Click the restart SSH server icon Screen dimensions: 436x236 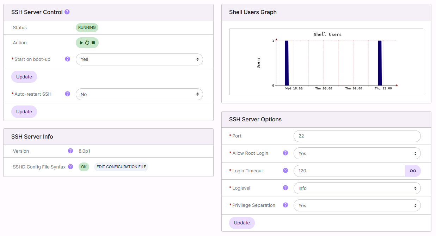tap(87, 43)
